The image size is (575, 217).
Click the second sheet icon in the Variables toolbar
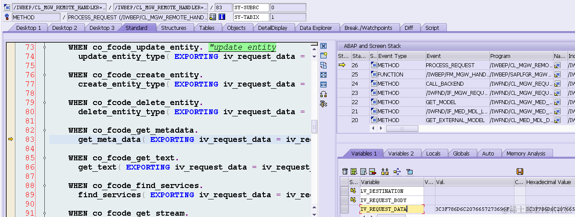(363, 171)
